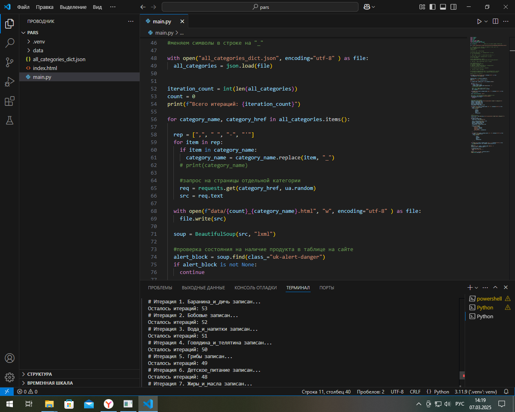Click the pars command center search box
Screen dimensions: 515x412
tap(260, 7)
